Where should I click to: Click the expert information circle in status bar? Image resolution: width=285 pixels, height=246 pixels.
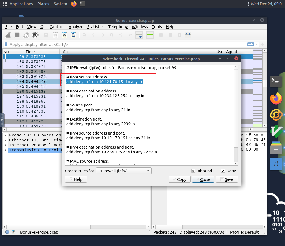pos(7,232)
